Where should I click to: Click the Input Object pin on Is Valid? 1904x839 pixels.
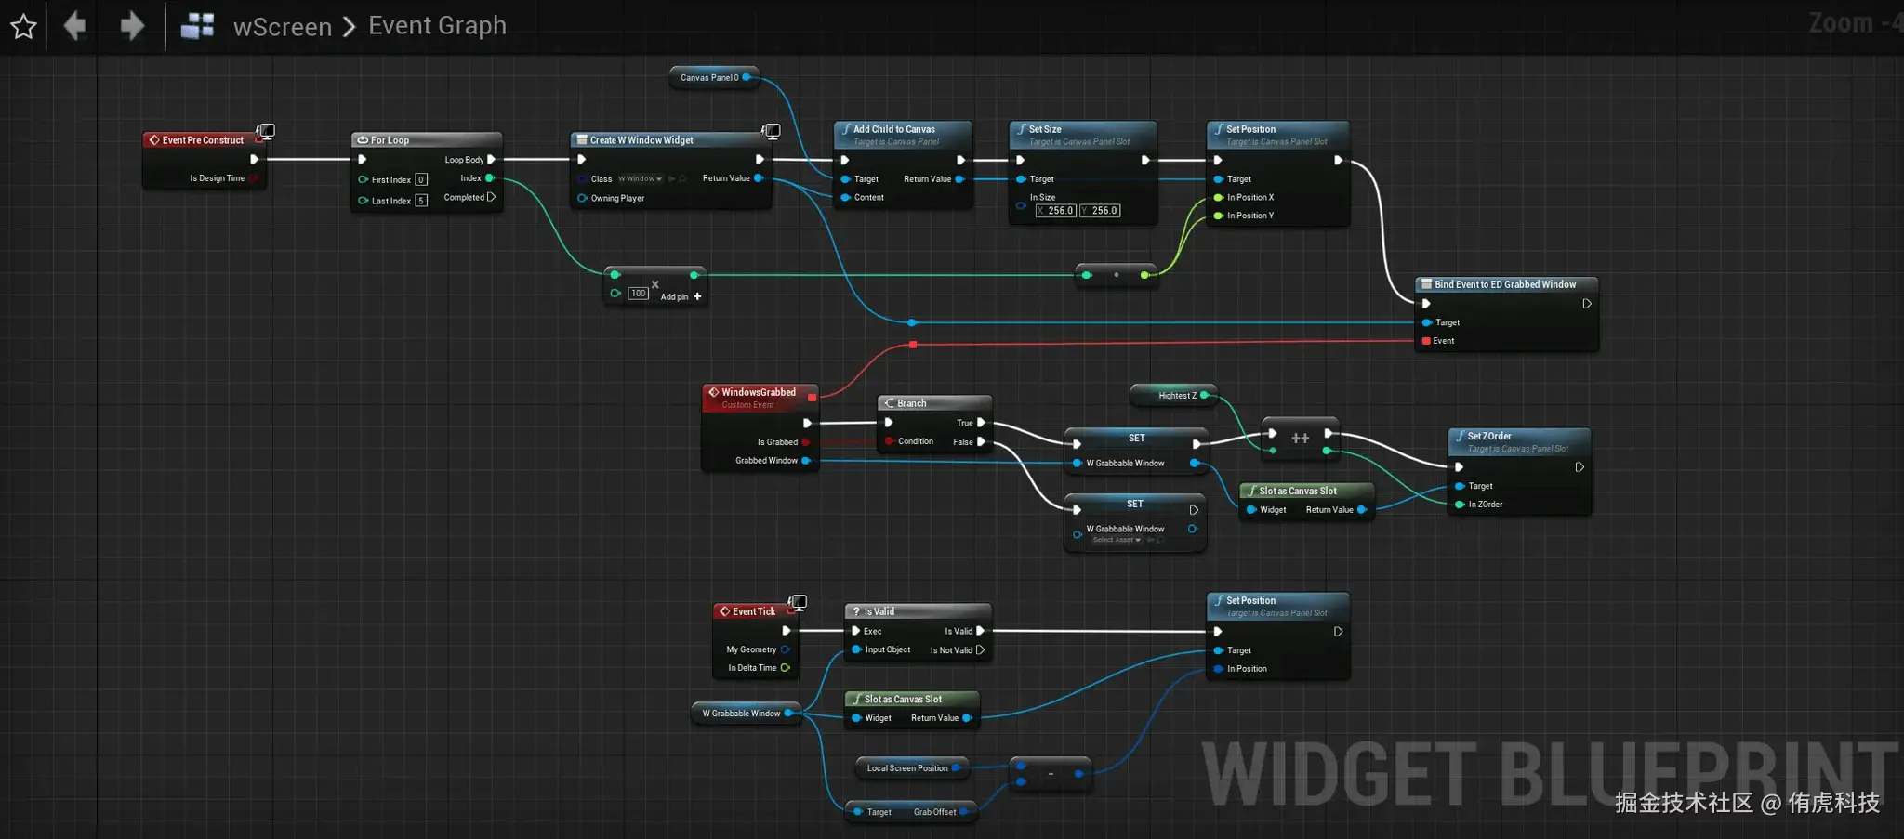[x=856, y=649]
